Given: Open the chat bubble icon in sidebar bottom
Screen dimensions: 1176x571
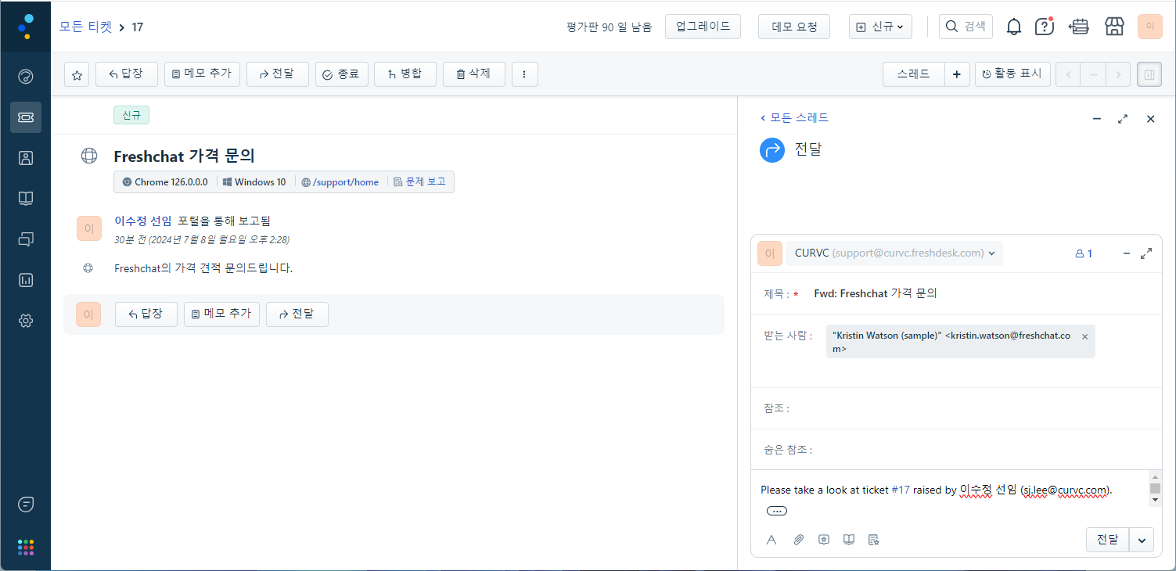Looking at the screenshot, I should pyautogui.click(x=26, y=505).
